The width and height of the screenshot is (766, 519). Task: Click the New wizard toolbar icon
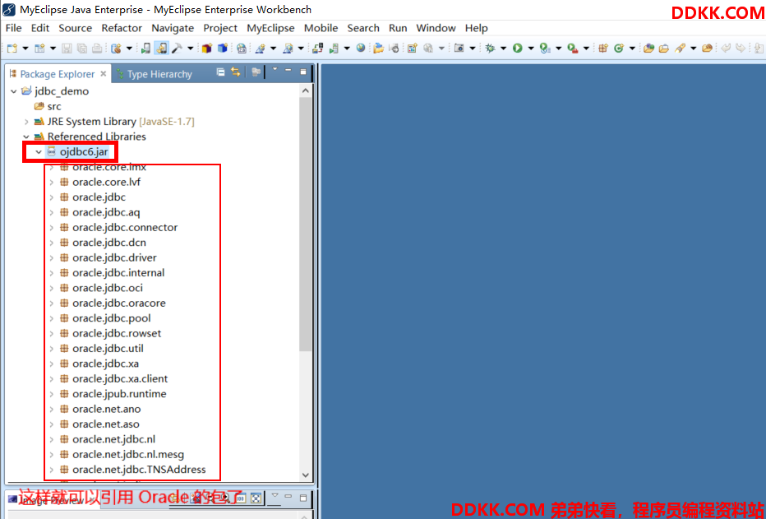[x=12, y=48]
